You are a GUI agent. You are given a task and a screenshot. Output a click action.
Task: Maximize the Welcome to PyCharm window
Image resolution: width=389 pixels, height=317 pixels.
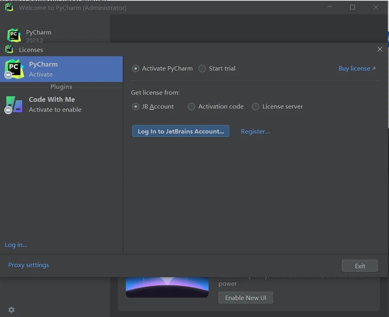[x=353, y=7]
